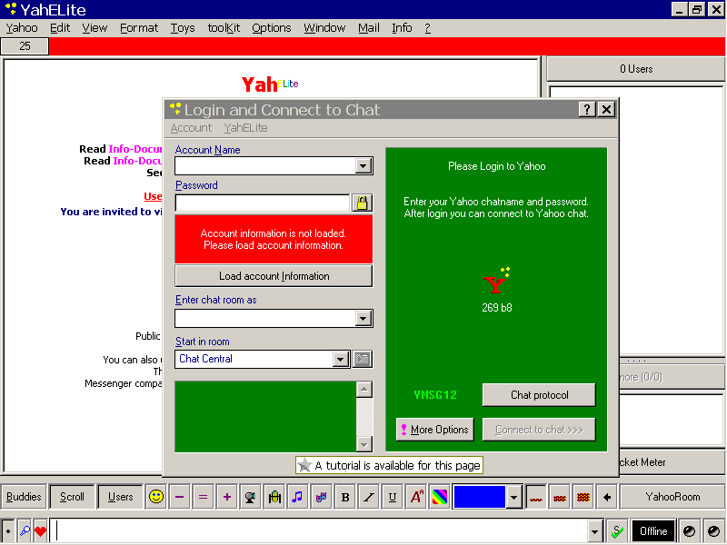The width and height of the screenshot is (727, 545).
Task: Click scroll down arrow in green log box
Action: (364, 444)
